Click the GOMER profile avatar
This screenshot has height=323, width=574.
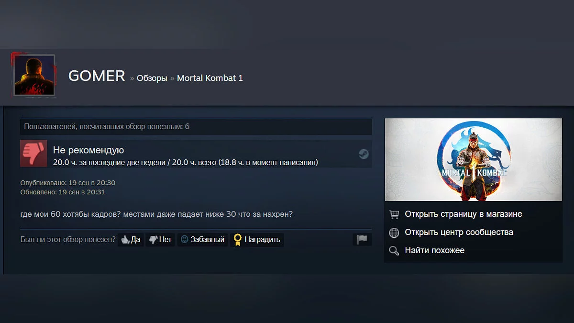point(33,75)
